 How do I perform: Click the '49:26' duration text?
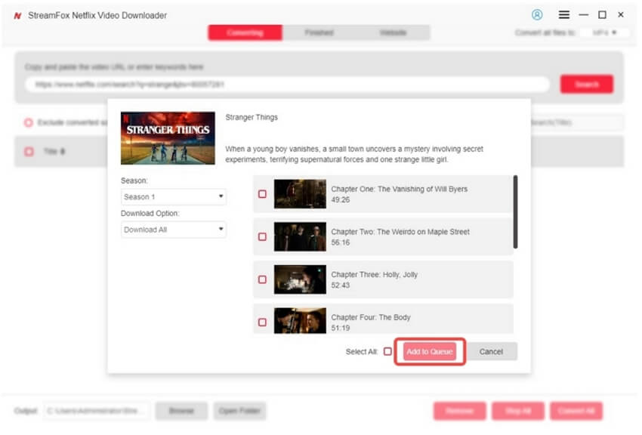(340, 199)
